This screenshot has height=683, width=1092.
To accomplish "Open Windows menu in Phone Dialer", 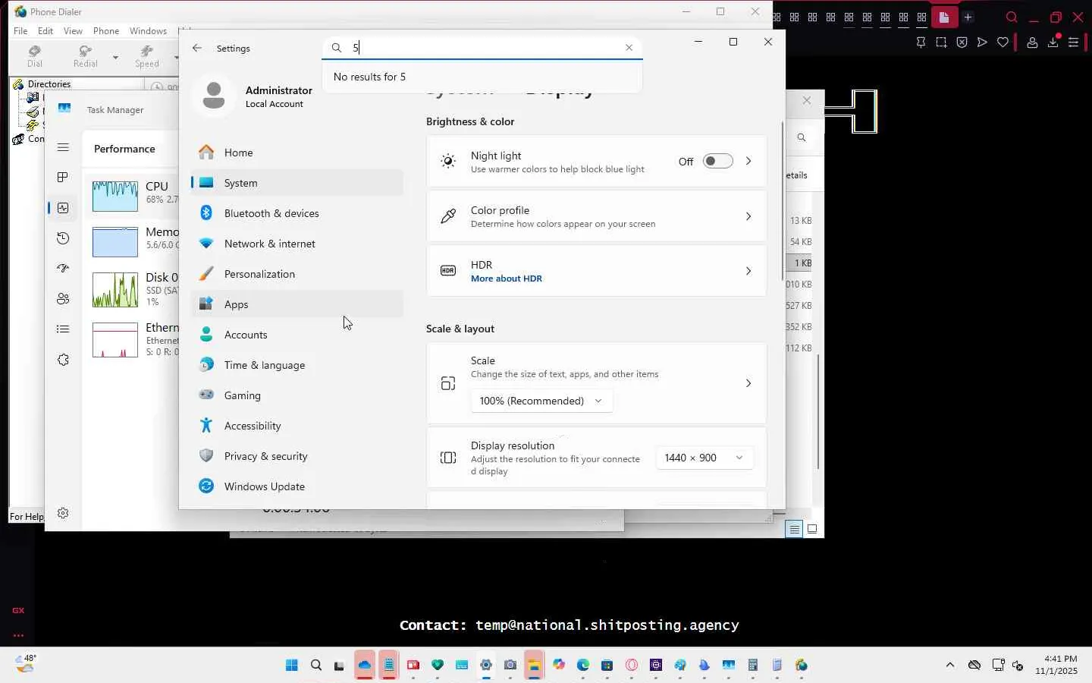I will [x=148, y=31].
